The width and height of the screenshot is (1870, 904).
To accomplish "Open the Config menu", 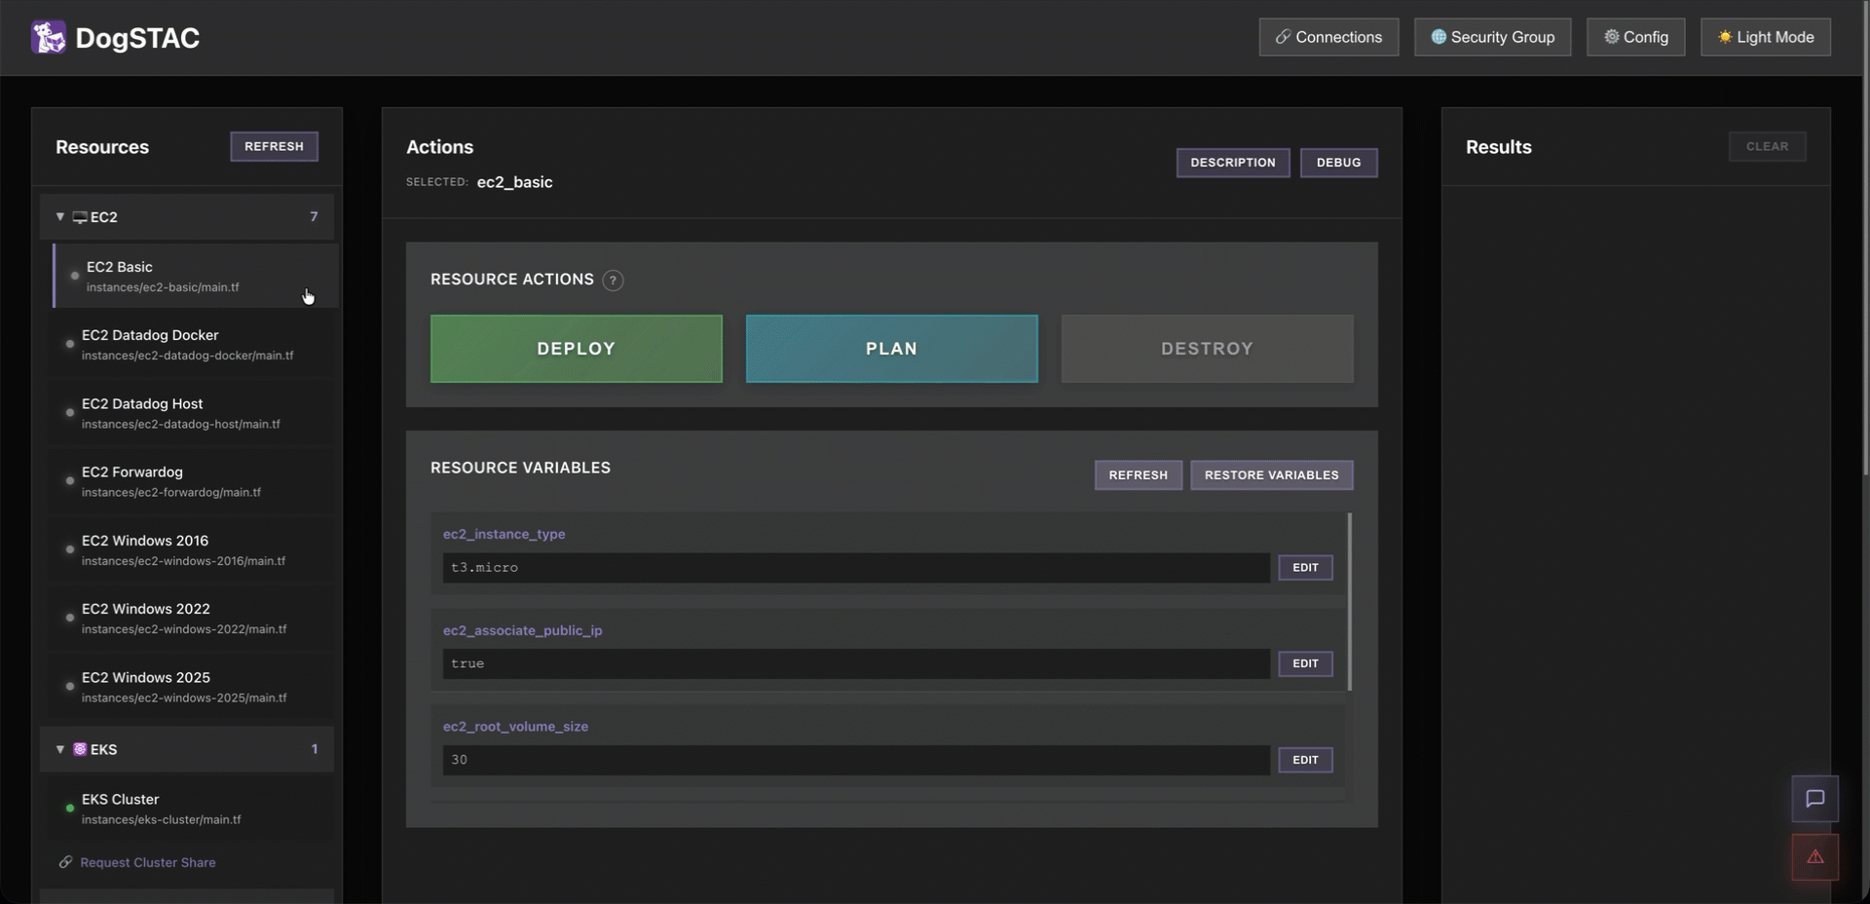I will [1635, 37].
